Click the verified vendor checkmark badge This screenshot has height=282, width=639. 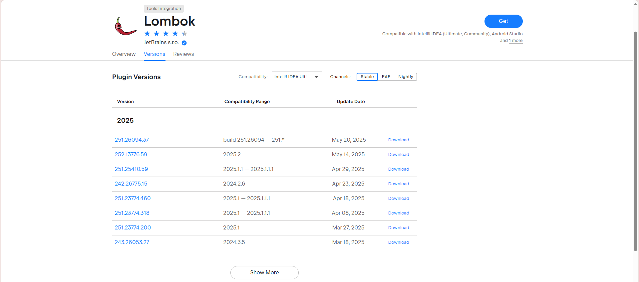point(184,43)
